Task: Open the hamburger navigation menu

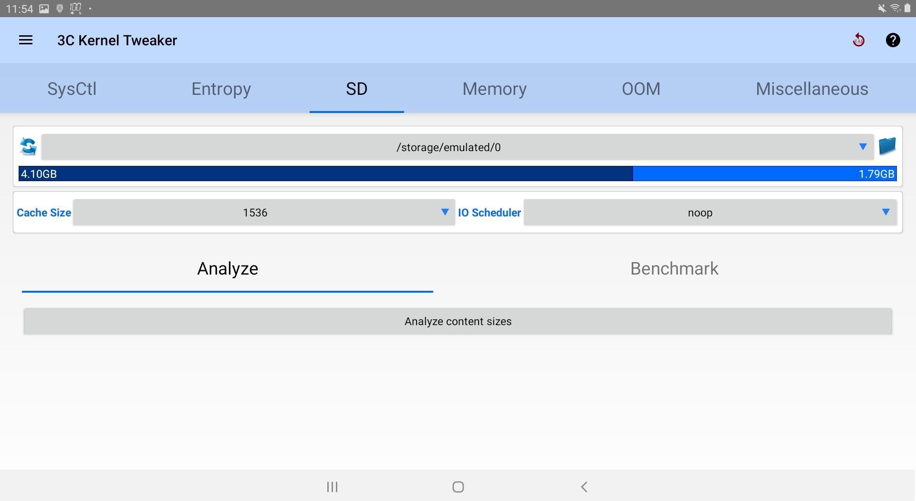Action: 26,40
